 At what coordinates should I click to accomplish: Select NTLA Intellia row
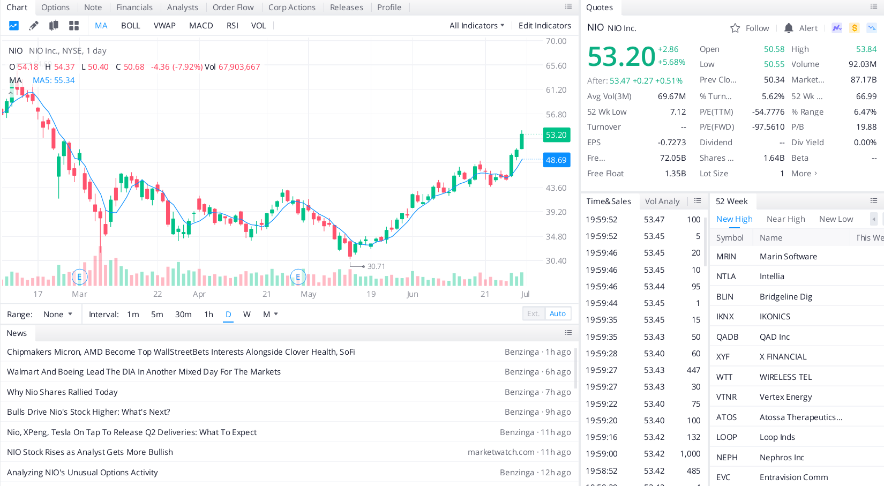797,276
